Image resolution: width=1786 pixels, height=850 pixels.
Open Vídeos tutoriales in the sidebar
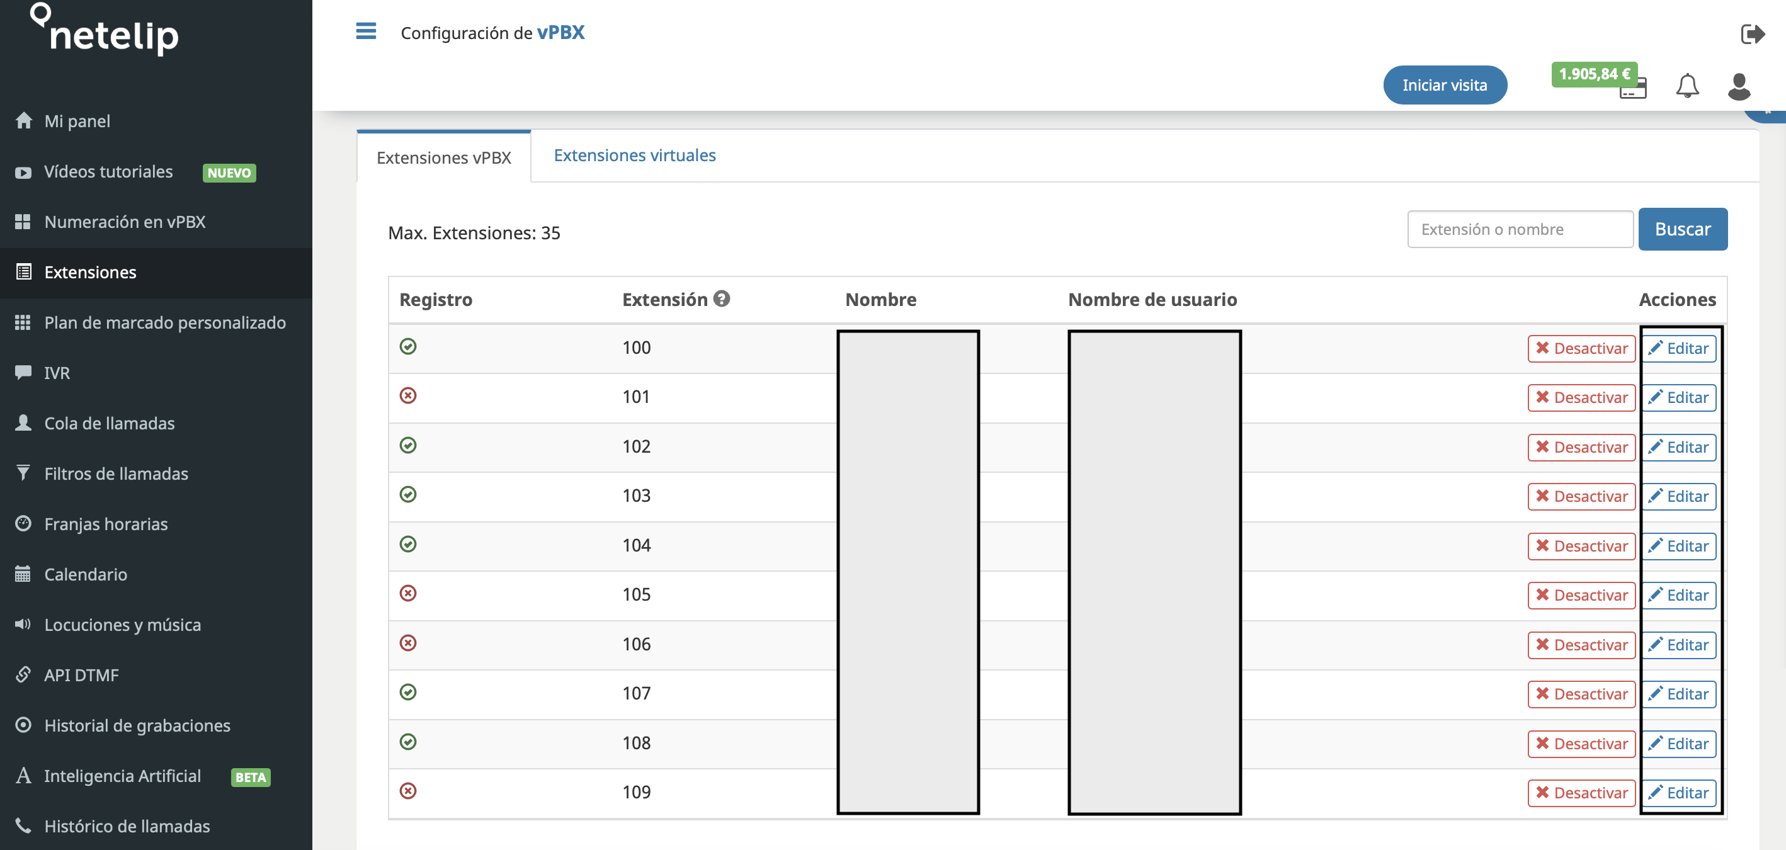coord(156,172)
